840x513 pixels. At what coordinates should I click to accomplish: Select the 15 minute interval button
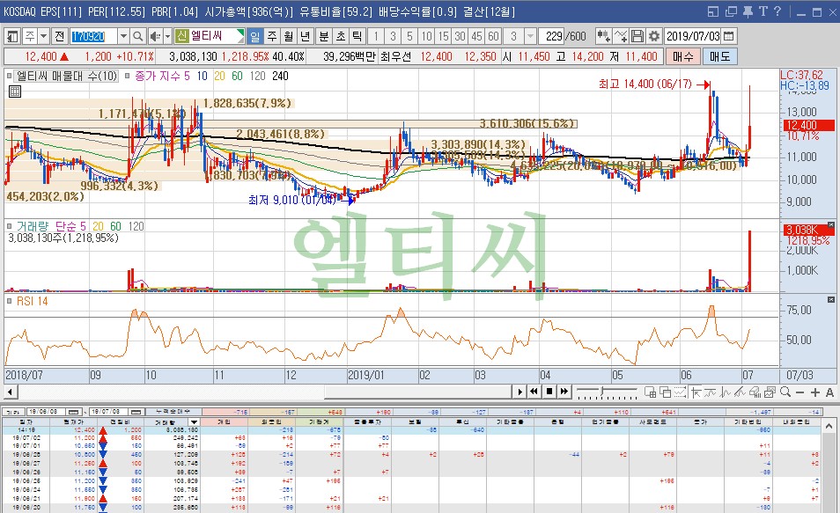click(443, 36)
